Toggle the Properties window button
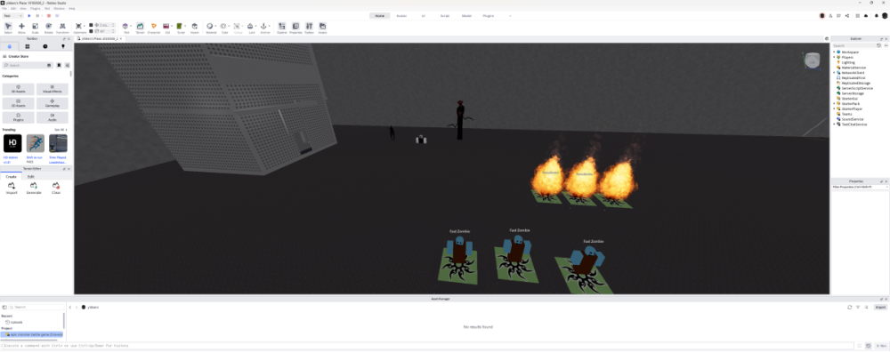This screenshot has height=353, width=890. coord(295,28)
